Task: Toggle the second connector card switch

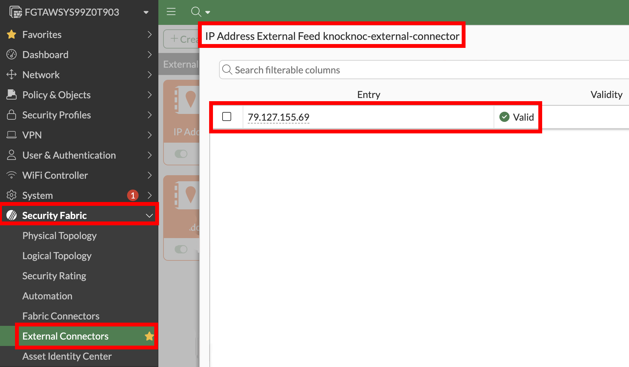Action: [x=181, y=249]
